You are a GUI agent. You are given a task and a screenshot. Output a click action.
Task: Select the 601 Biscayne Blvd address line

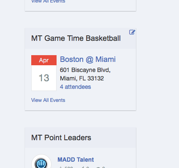coord(85,70)
